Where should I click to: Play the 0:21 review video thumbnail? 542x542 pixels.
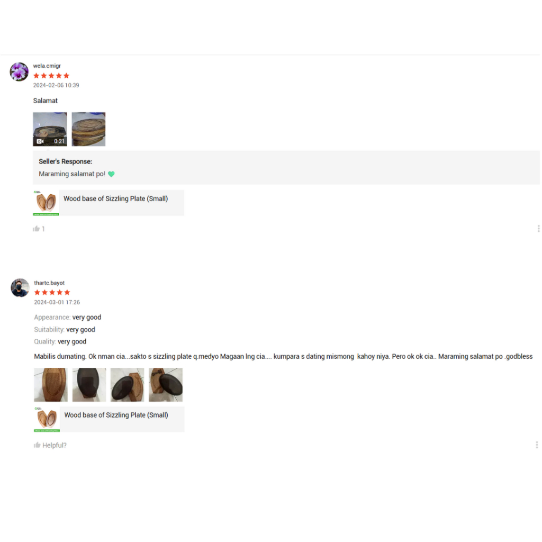[x=50, y=129]
